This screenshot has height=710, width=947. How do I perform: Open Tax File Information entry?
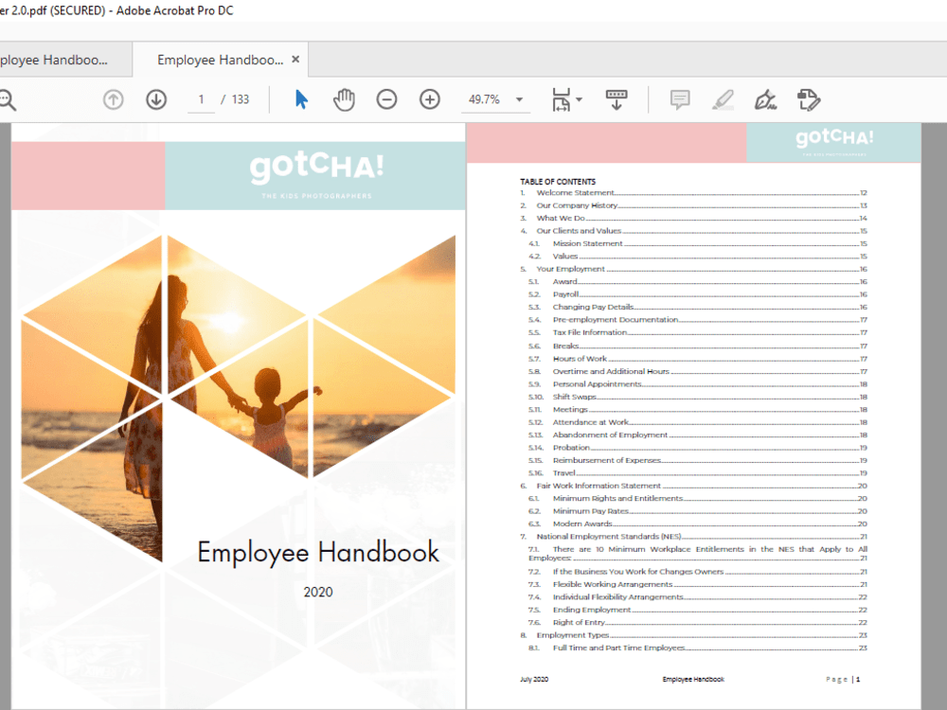pyautogui.click(x=698, y=332)
